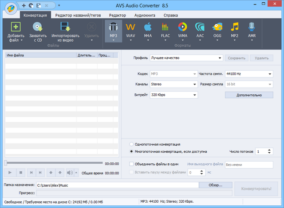
Task: Select multi-thread conversion radio button
Action: click(131, 151)
